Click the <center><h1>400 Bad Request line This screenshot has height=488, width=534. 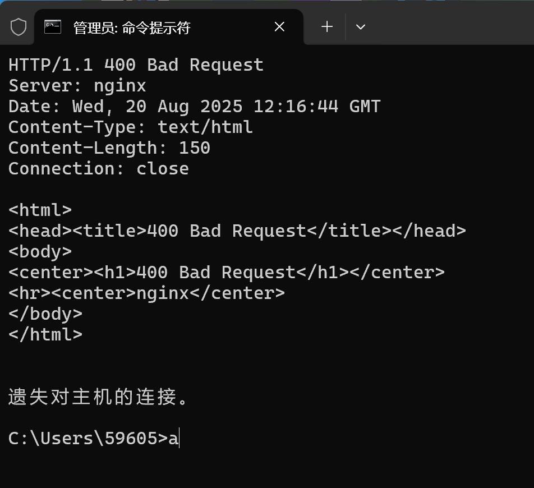click(x=226, y=273)
